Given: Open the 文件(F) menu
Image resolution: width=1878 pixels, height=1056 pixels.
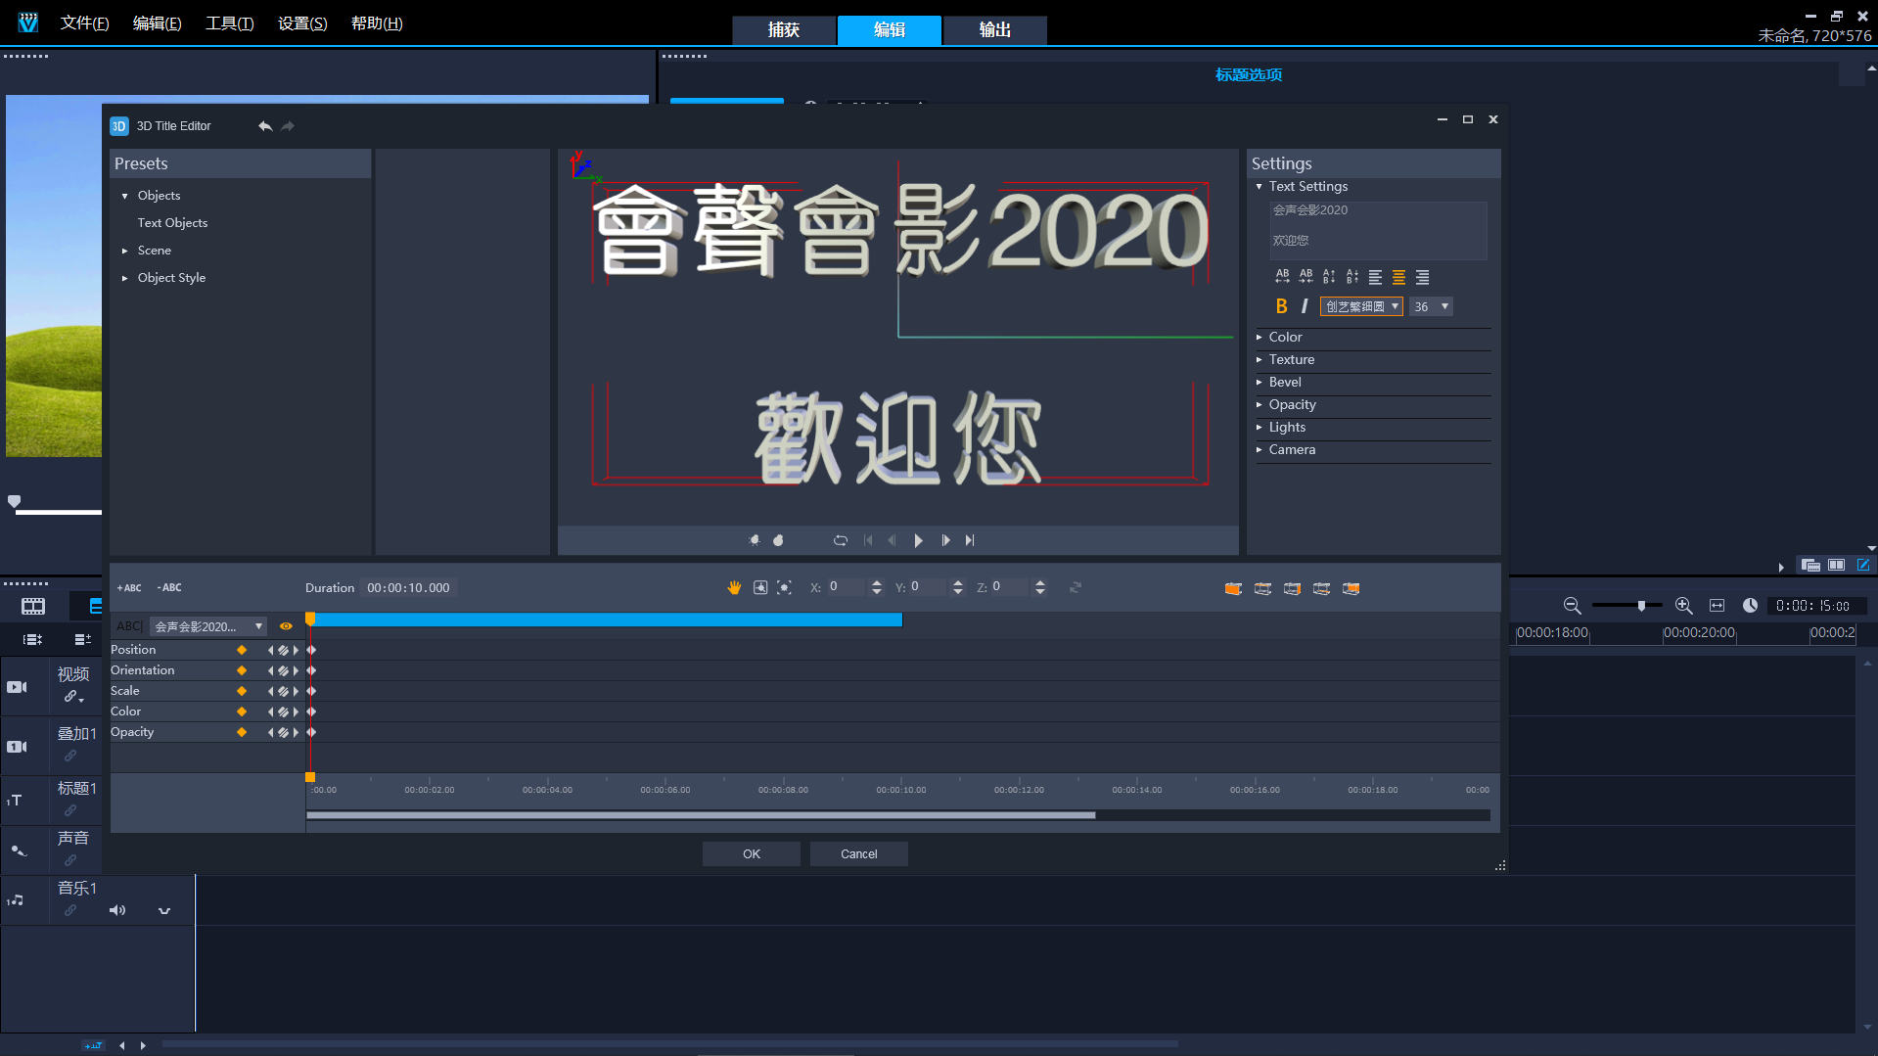Looking at the screenshot, I should pyautogui.click(x=84, y=23).
